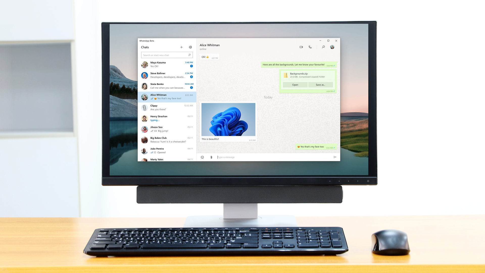Click the search icon in Alice Whitman chat
485x273 pixels.
coord(323,47)
